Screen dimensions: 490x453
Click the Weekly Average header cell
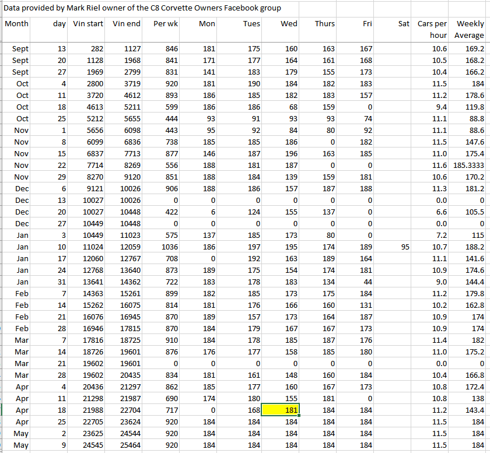coord(470,30)
